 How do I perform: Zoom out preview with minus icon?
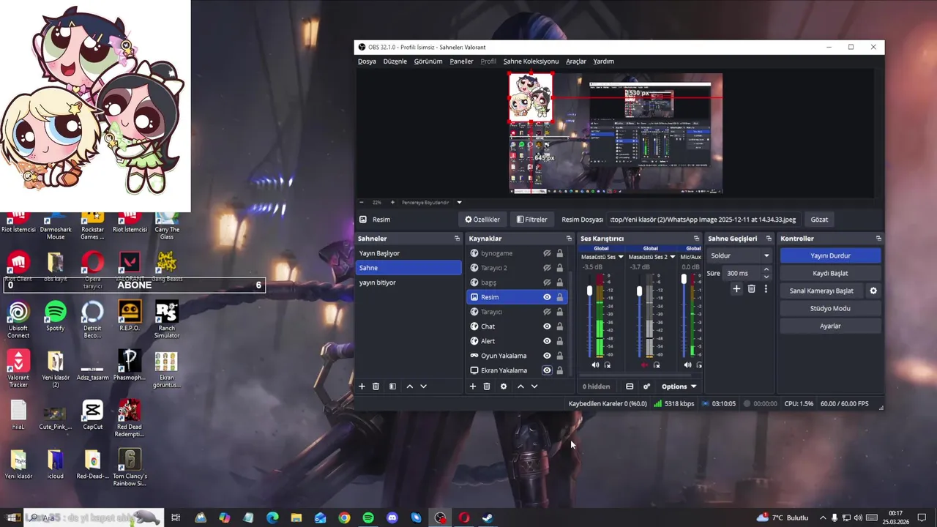pos(361,202)
